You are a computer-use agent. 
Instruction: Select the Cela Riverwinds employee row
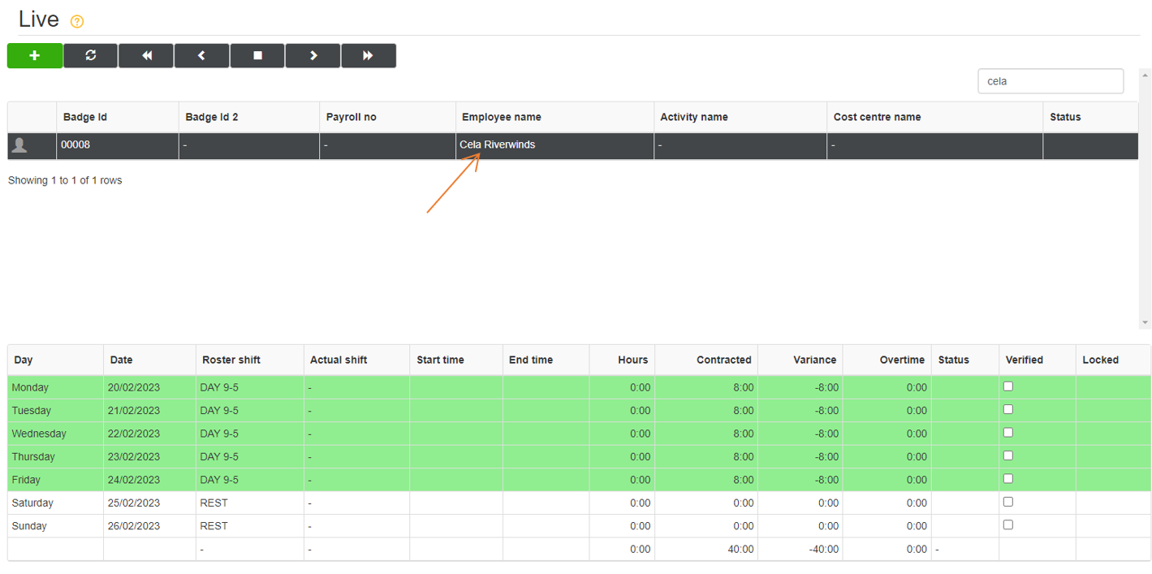click(x=497, y=145)
